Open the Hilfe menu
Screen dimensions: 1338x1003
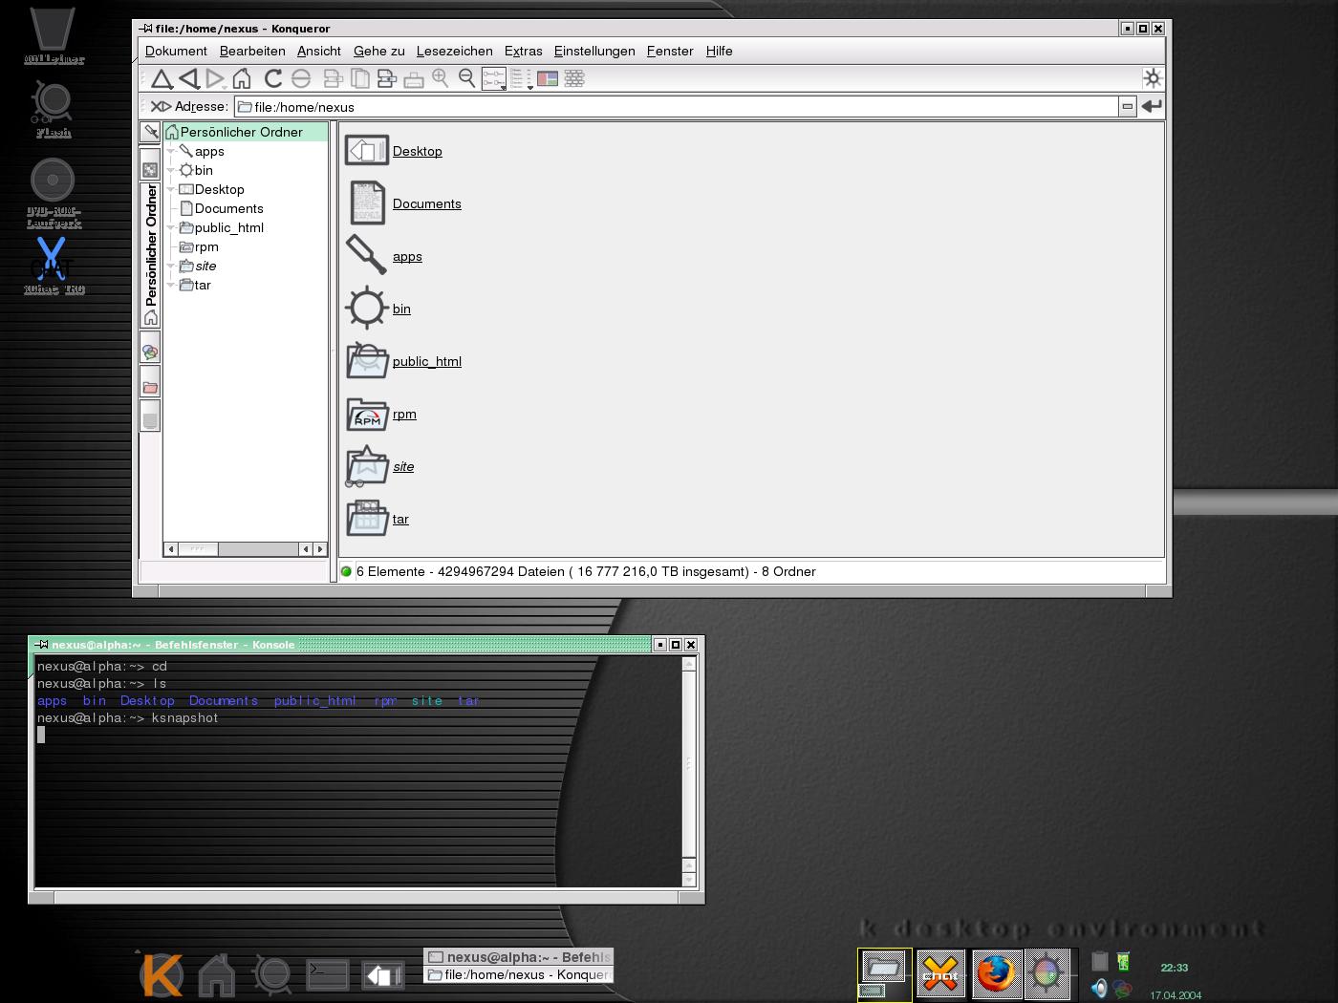[x=720, y=51]
